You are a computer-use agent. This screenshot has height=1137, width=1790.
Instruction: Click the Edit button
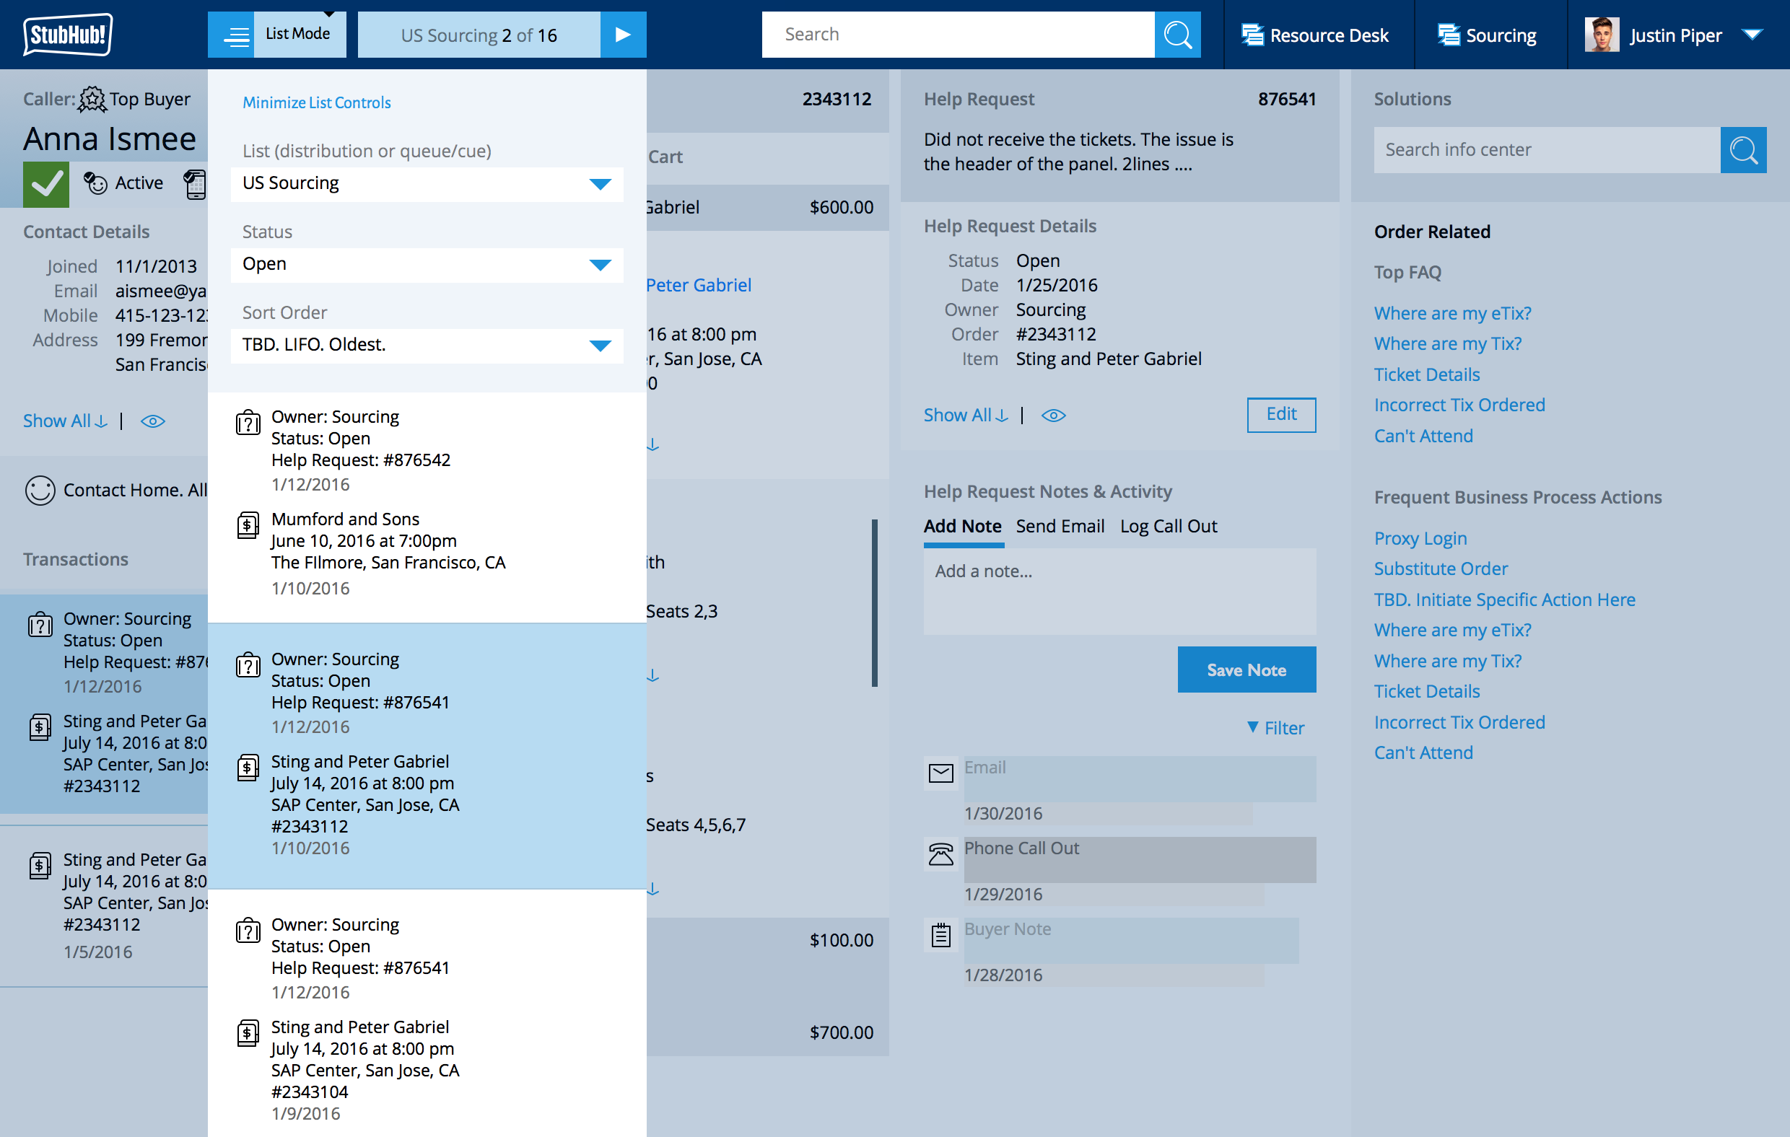click(1282, 415)
